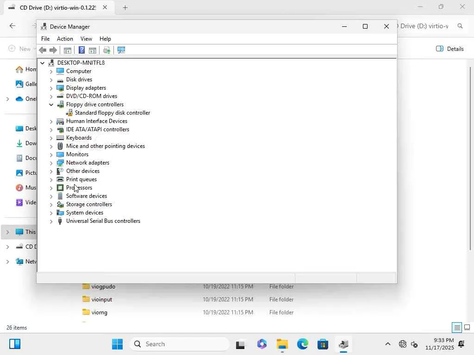Open the File menu in Device Manager

(45, 39)
